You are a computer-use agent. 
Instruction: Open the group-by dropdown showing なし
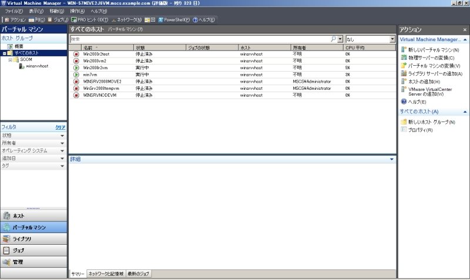pos(392,39)
